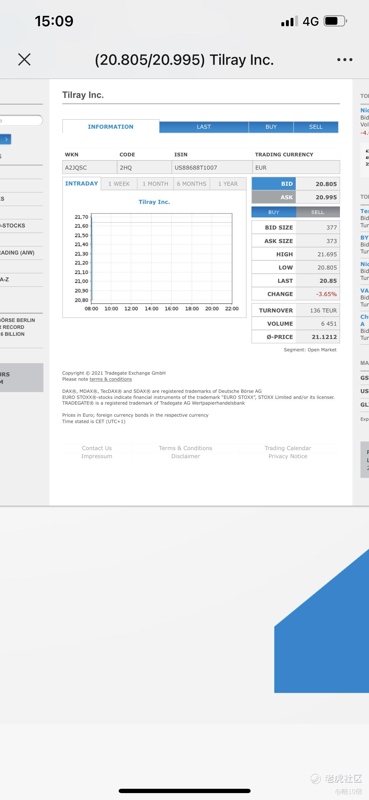Tap the battery status icon

(x=335, y=21)
